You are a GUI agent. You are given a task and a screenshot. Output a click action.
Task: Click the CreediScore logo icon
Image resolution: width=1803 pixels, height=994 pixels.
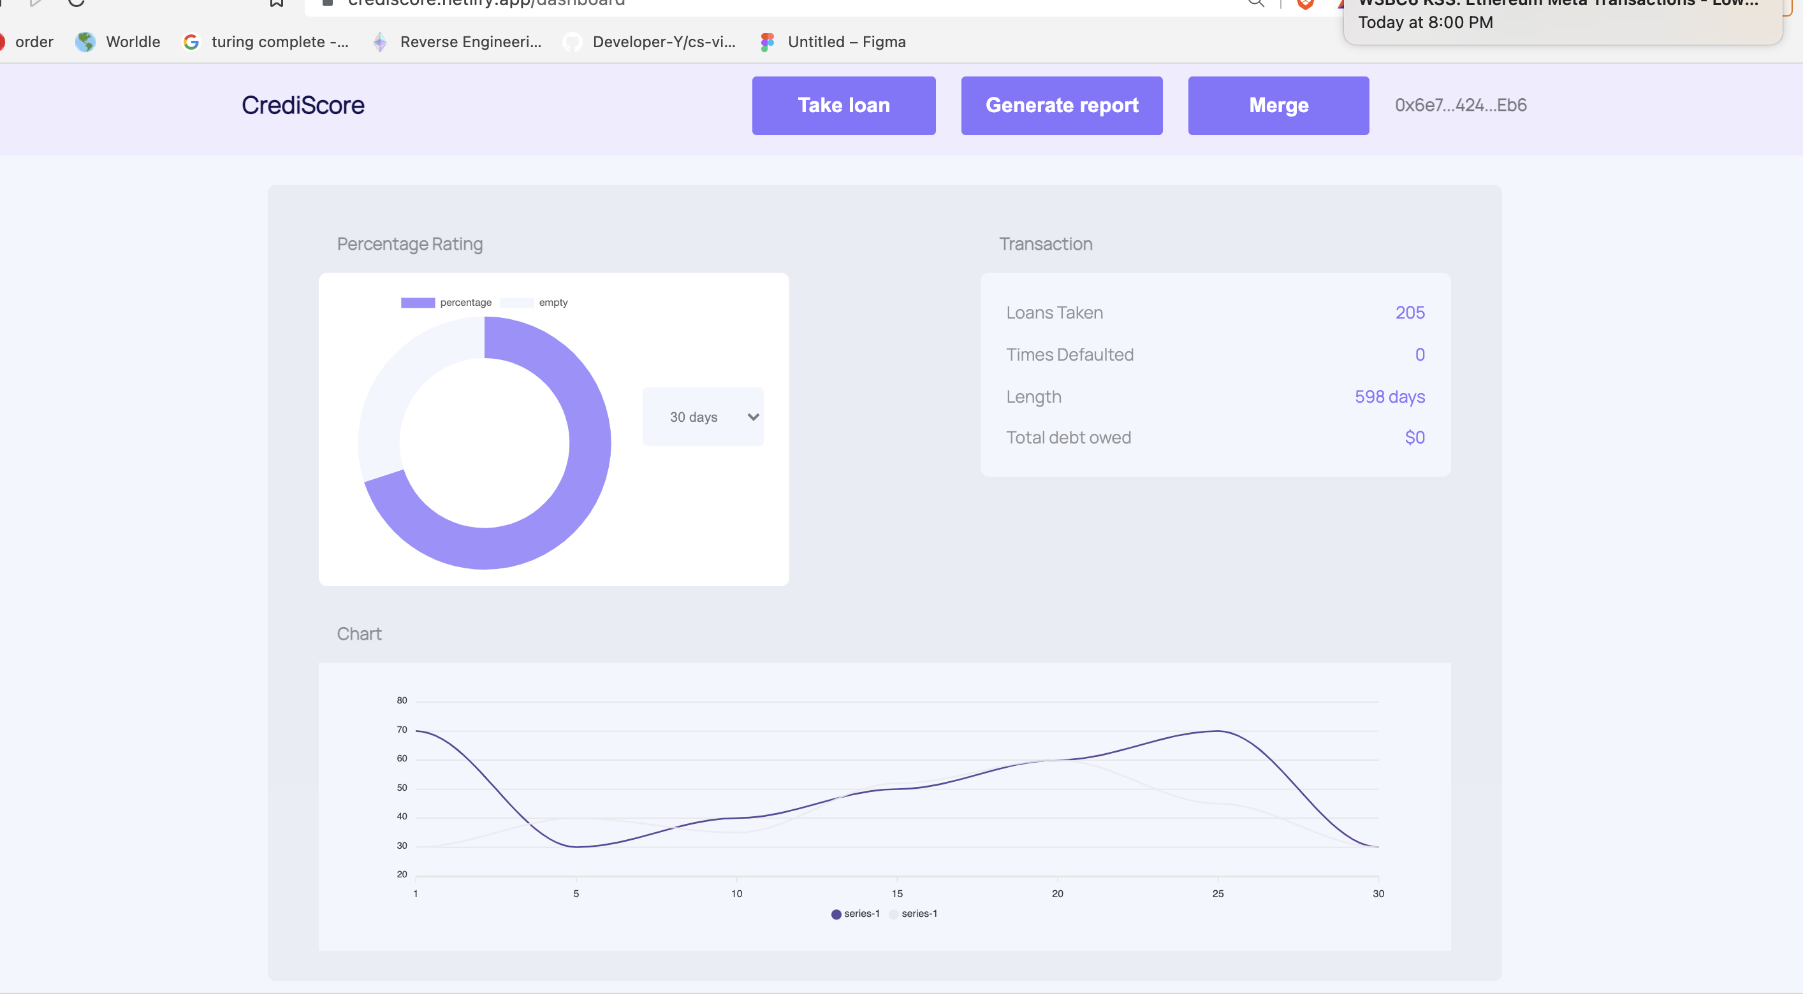tap(303, 104)
